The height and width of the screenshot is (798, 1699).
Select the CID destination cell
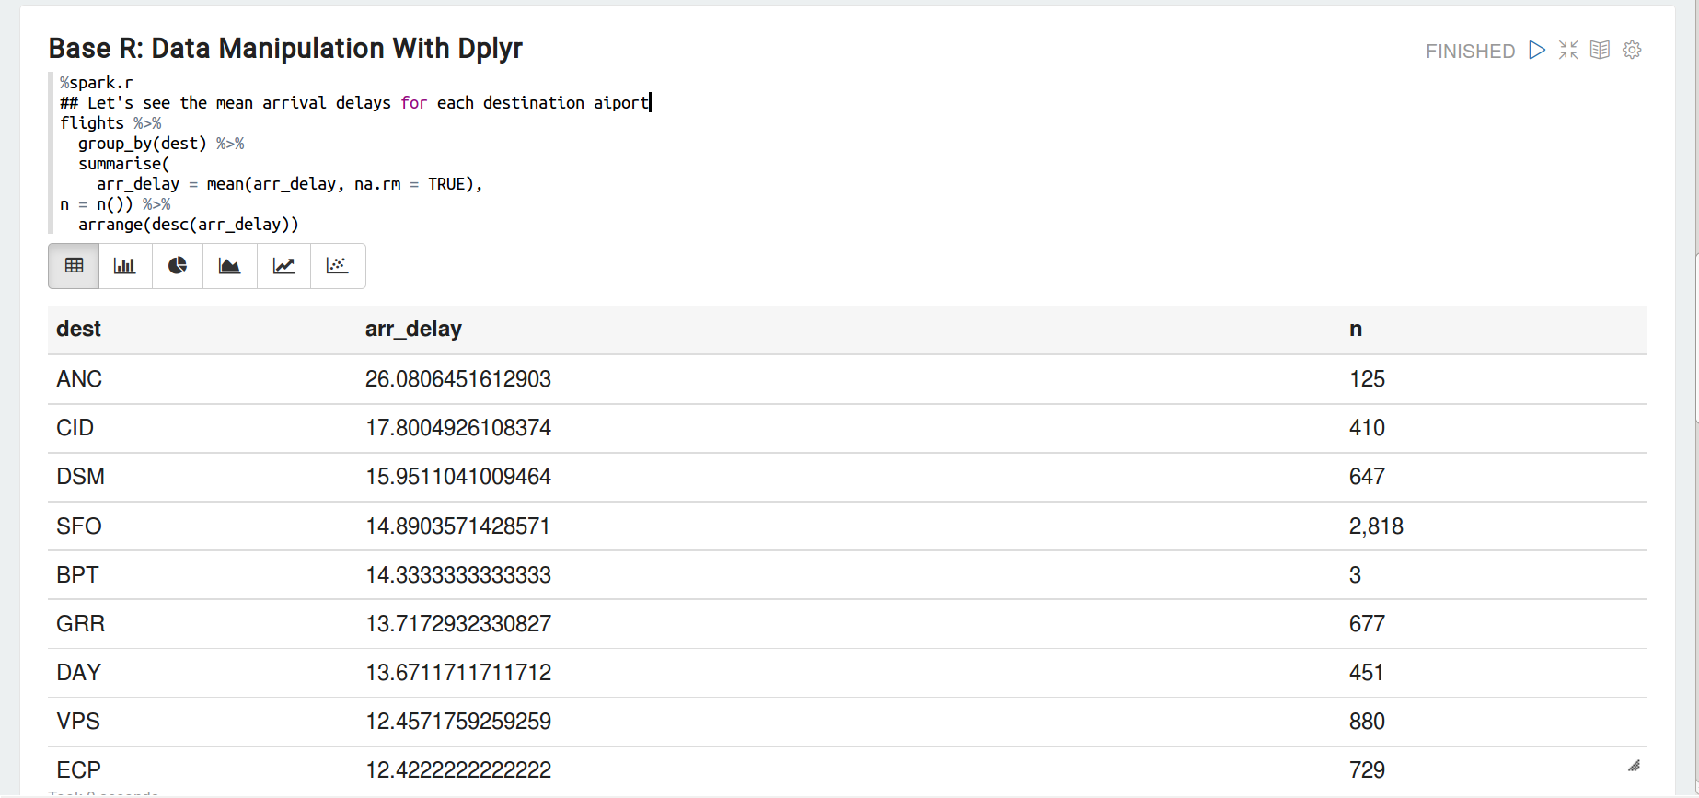[x=75, y=427]
